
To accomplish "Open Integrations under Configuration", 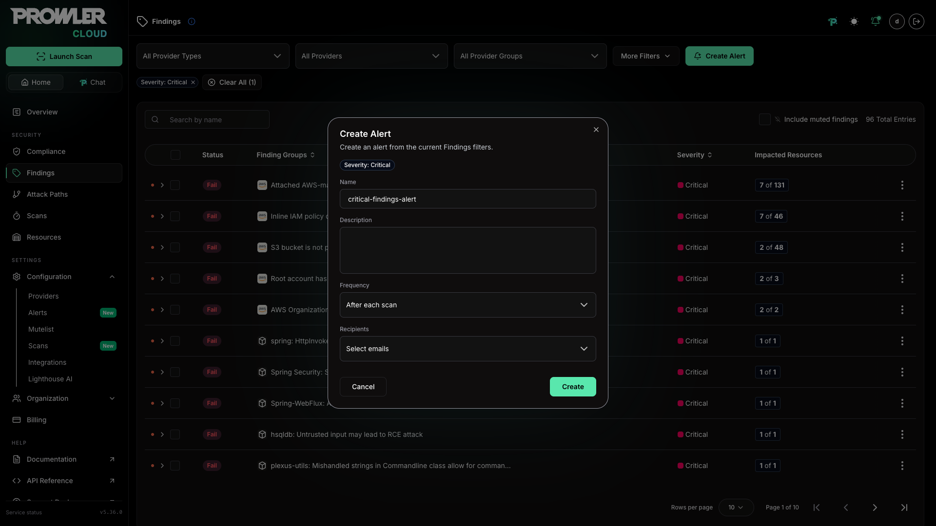I will pyautogui.click(x=47, y=362).
